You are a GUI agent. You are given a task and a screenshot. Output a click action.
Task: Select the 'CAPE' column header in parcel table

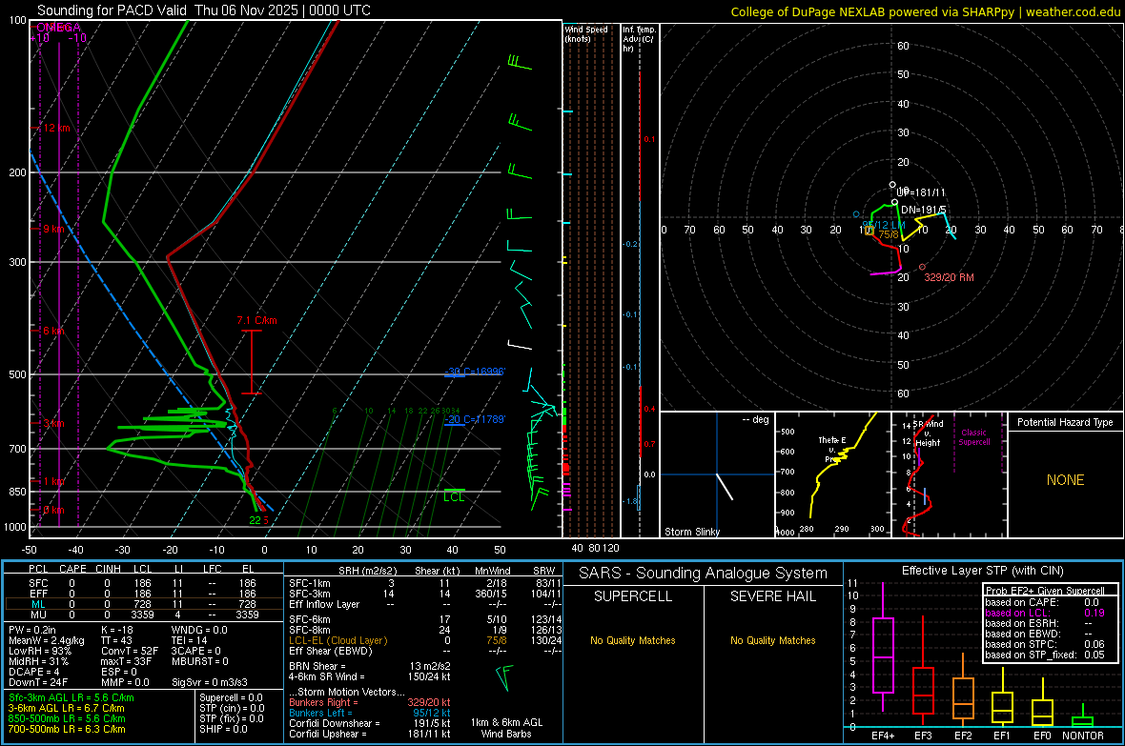click(x=72, y=569)
